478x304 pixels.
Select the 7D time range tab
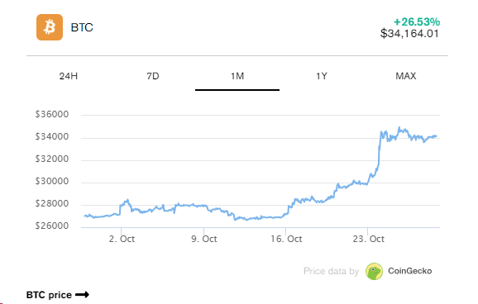pos(153,76)
